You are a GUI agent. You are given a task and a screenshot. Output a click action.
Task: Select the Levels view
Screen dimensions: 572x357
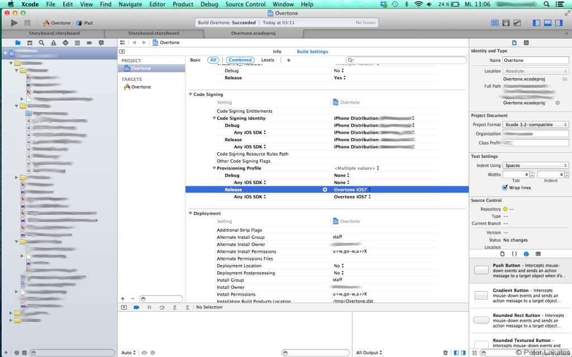tap(268, 60)
